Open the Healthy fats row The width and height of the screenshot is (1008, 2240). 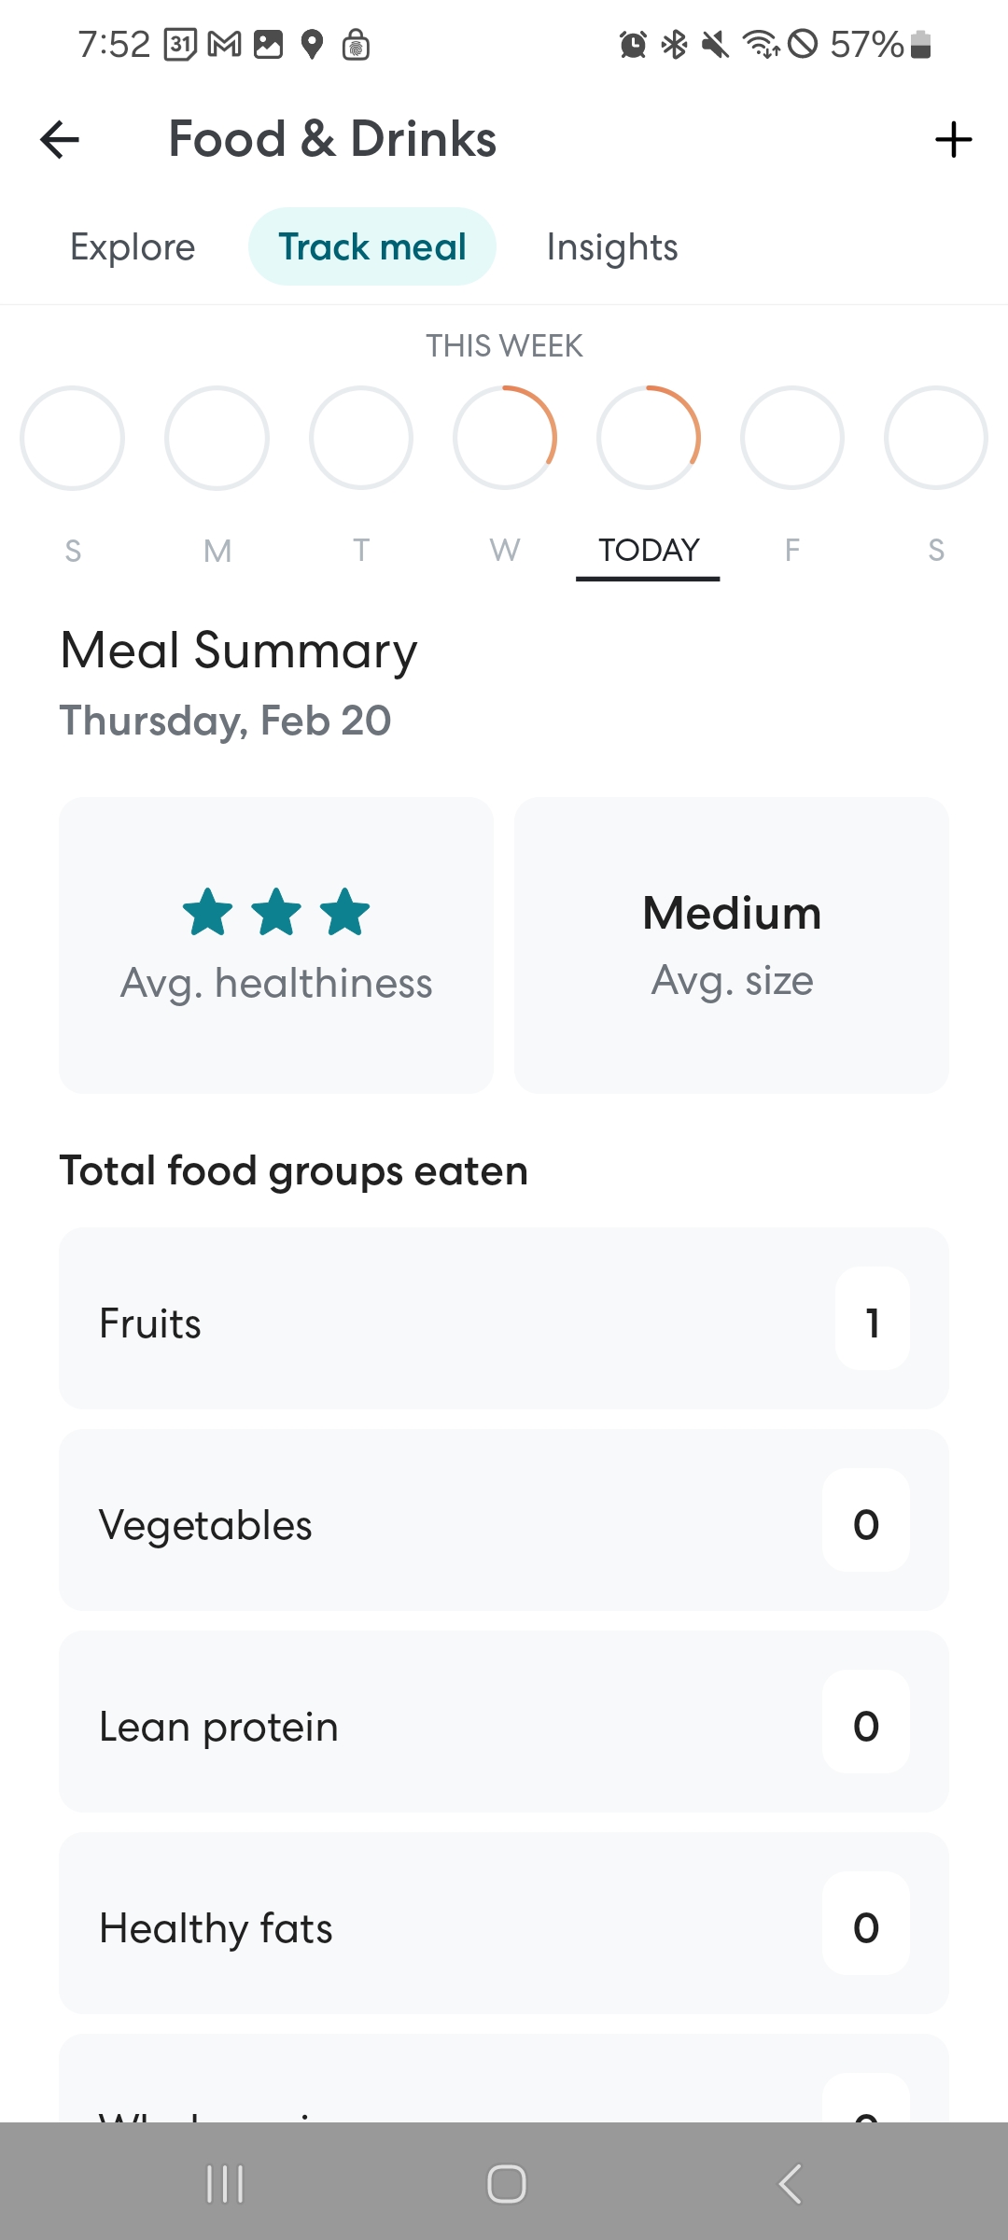click(x=504, y=1923)
